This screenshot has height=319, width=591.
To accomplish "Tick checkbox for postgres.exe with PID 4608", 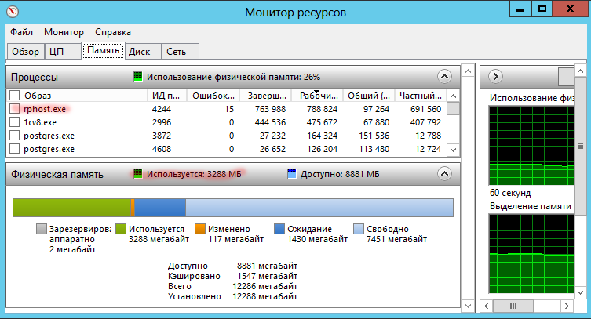I will point(14,149).
